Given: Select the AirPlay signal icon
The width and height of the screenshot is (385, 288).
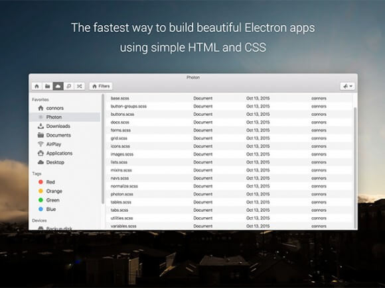Looking at the screenshot, I should [x=40, y=144].
